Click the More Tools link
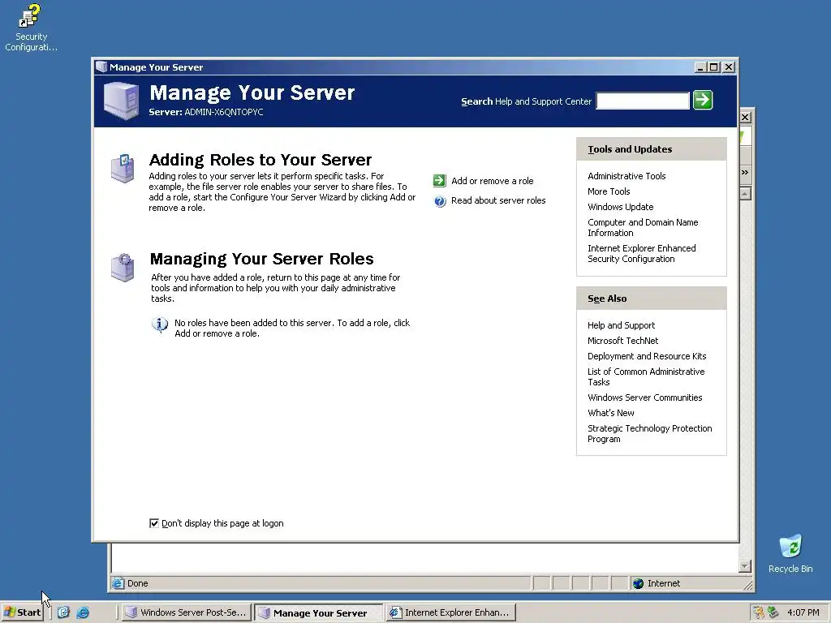831x623 pixels. point(609,191)
